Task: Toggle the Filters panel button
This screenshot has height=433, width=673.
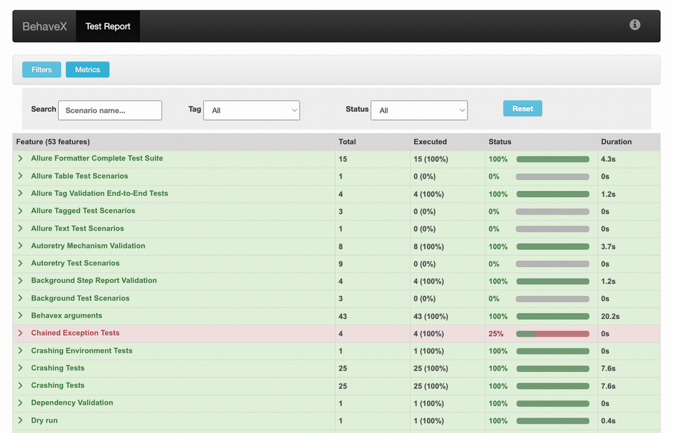Action: point(42,70)
